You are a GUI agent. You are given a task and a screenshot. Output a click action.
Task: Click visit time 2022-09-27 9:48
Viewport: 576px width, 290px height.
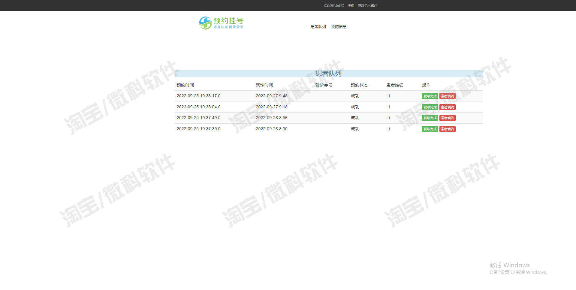[x=272, y=96]
